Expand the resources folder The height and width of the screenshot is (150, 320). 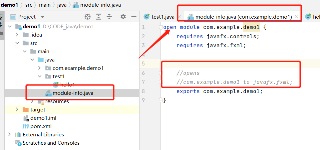pos(32,101)
